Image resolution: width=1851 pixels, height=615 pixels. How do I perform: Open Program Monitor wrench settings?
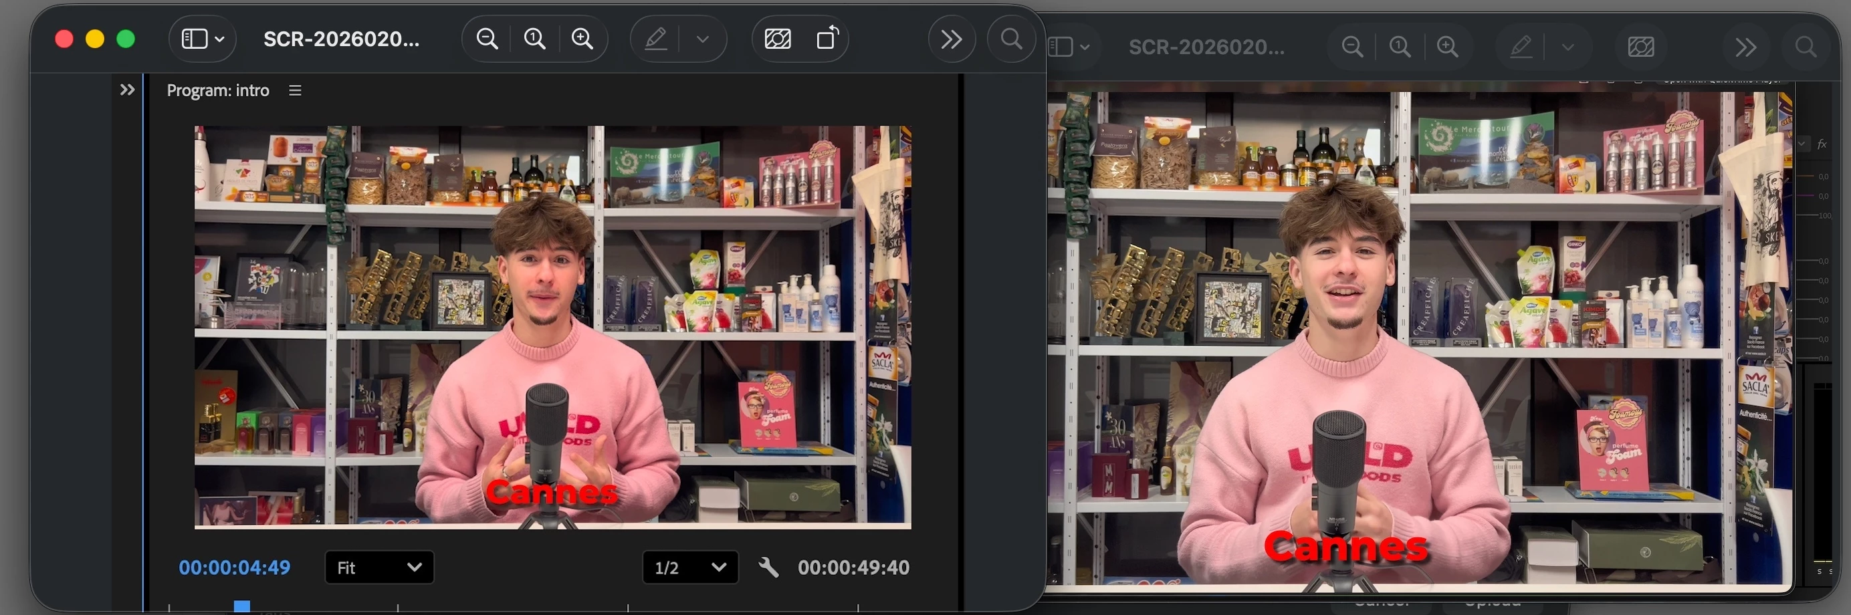pos(768,568)
